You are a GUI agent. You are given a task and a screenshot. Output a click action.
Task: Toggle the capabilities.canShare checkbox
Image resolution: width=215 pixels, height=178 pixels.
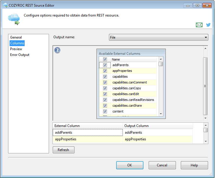tap(105, 106)
